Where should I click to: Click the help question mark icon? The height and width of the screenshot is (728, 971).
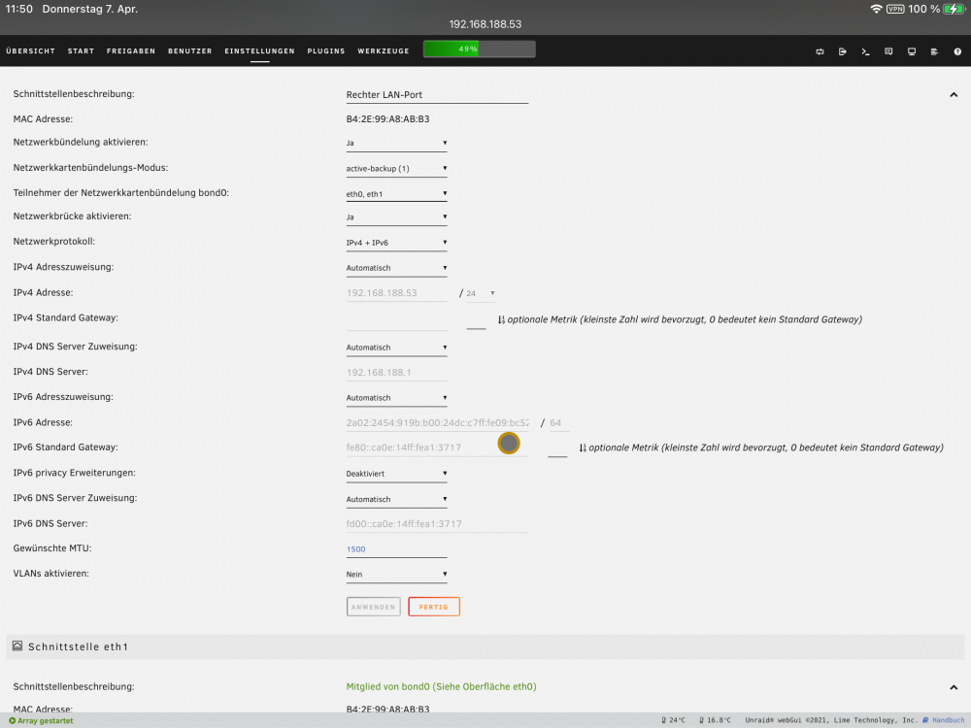(x=957, y=52)
